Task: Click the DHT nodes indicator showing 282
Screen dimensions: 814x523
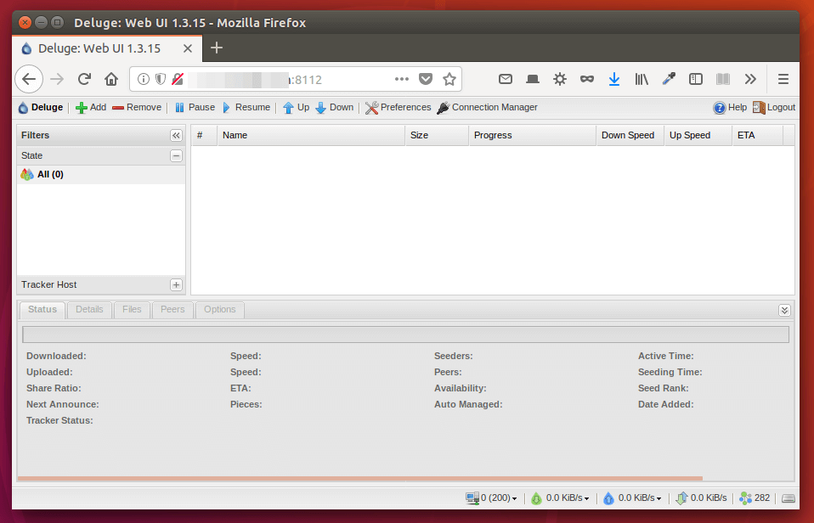Action: (x=755, y=498)
